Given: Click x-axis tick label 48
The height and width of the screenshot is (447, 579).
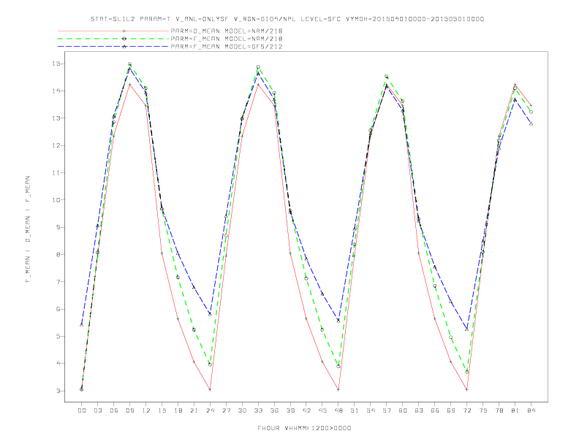Looking at the screenshot, I should tap(338, 410).
